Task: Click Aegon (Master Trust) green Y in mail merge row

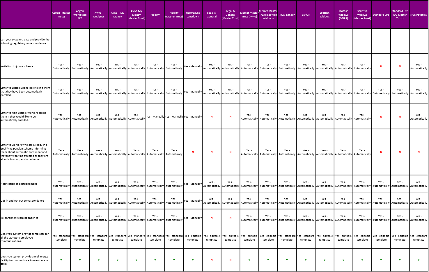Action: pyautogui.click(x=61, y=260)
